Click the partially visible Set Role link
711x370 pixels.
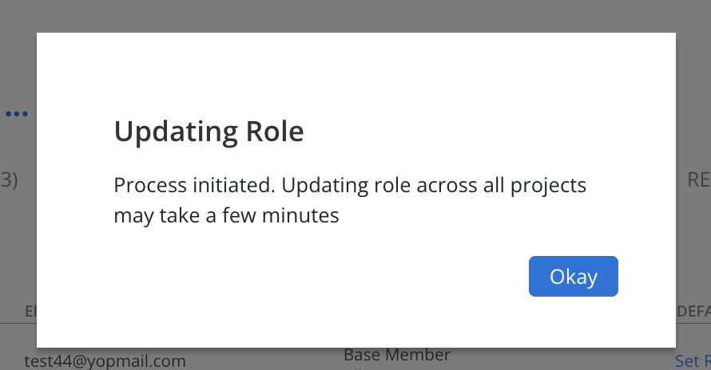pos(693,361)
